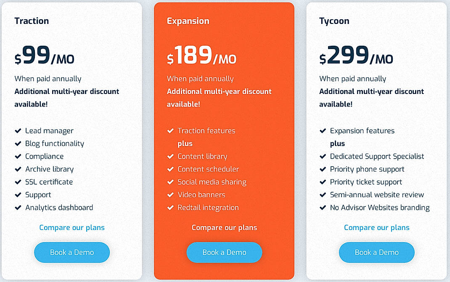Image resolution: width=450 pixels, height=282 pixels.
Task: Open Compare our plans under Traction
Action: click(71, 227)
